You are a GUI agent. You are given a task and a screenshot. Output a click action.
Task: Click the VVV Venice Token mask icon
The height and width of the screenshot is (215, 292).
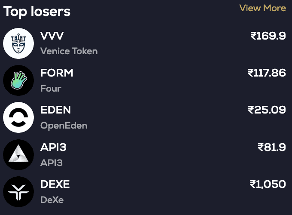[18, 43]
